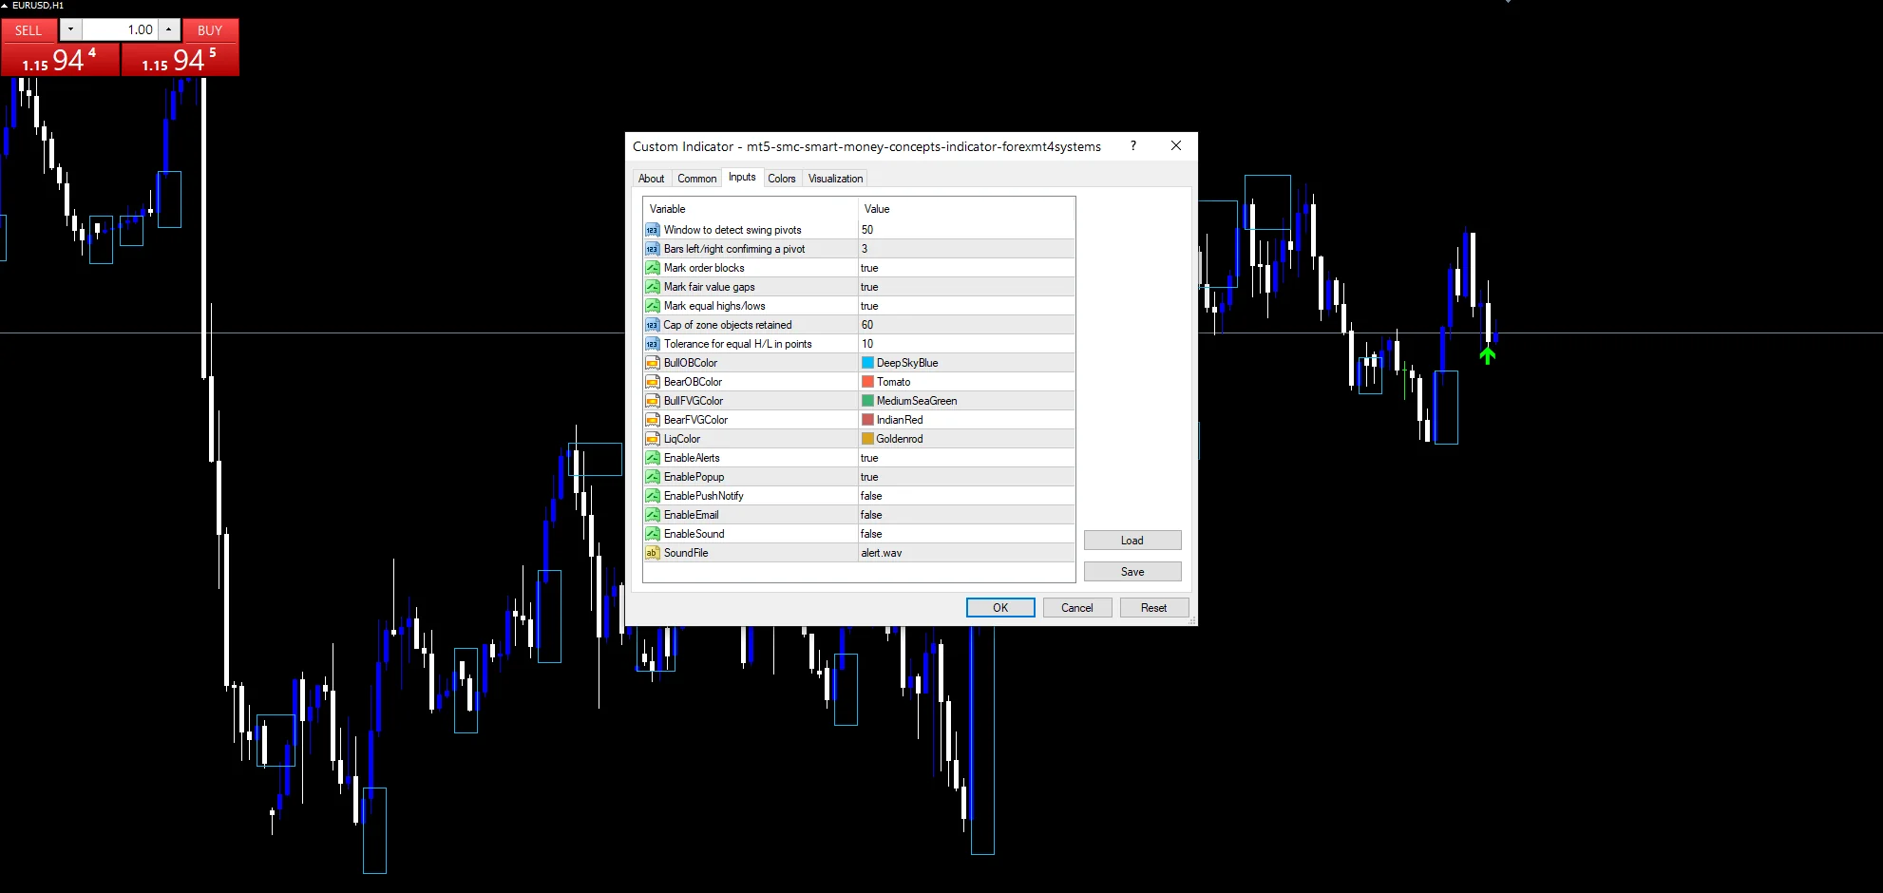Toggle EnablePopup true value
The height and width of the screenshot is (893, 1883).
[x=966, y=477]
